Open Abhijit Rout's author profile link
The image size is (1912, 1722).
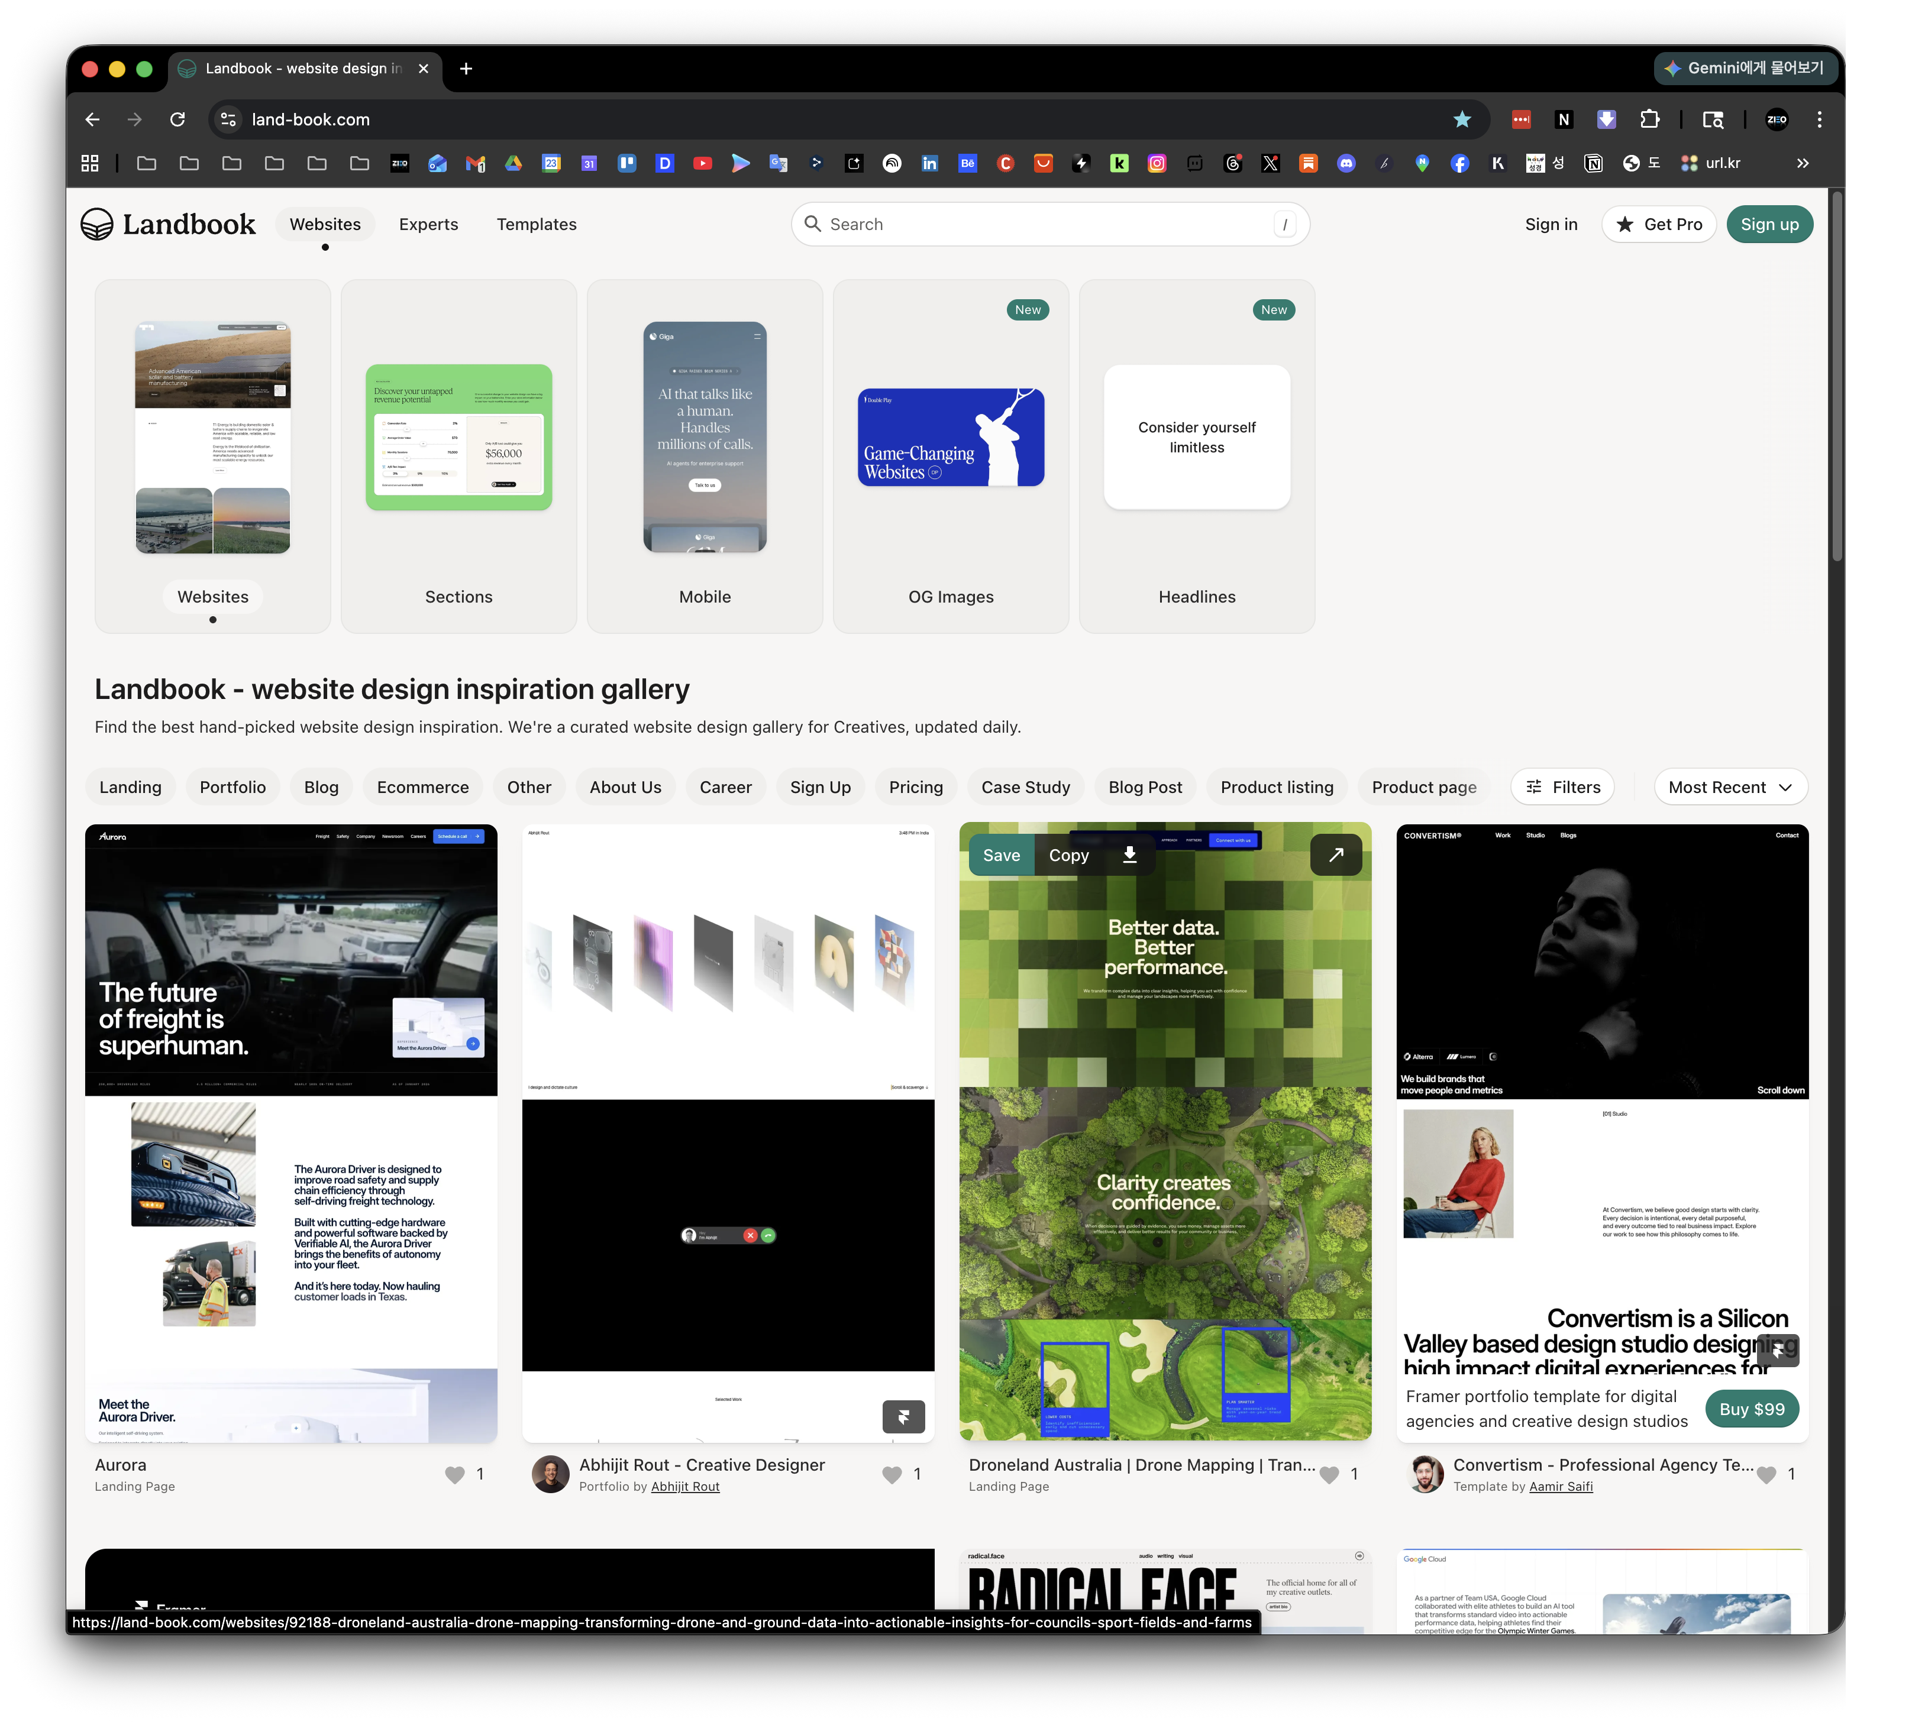(x=685, y=1487)
